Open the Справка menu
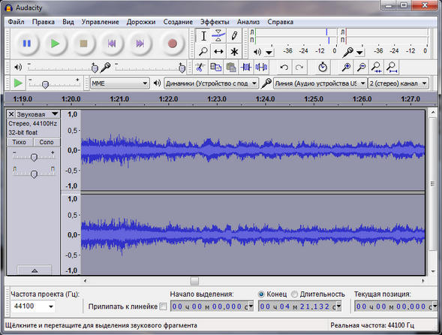 280,22
